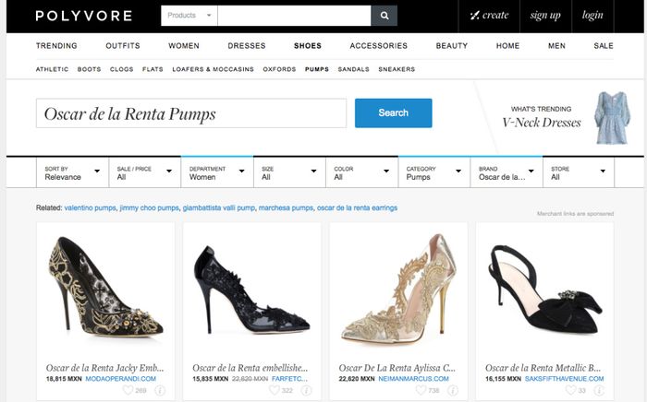Expand the Sort By Relevance dropdown
The width and height of the screenshot is (647, 402).
[73, 172]
